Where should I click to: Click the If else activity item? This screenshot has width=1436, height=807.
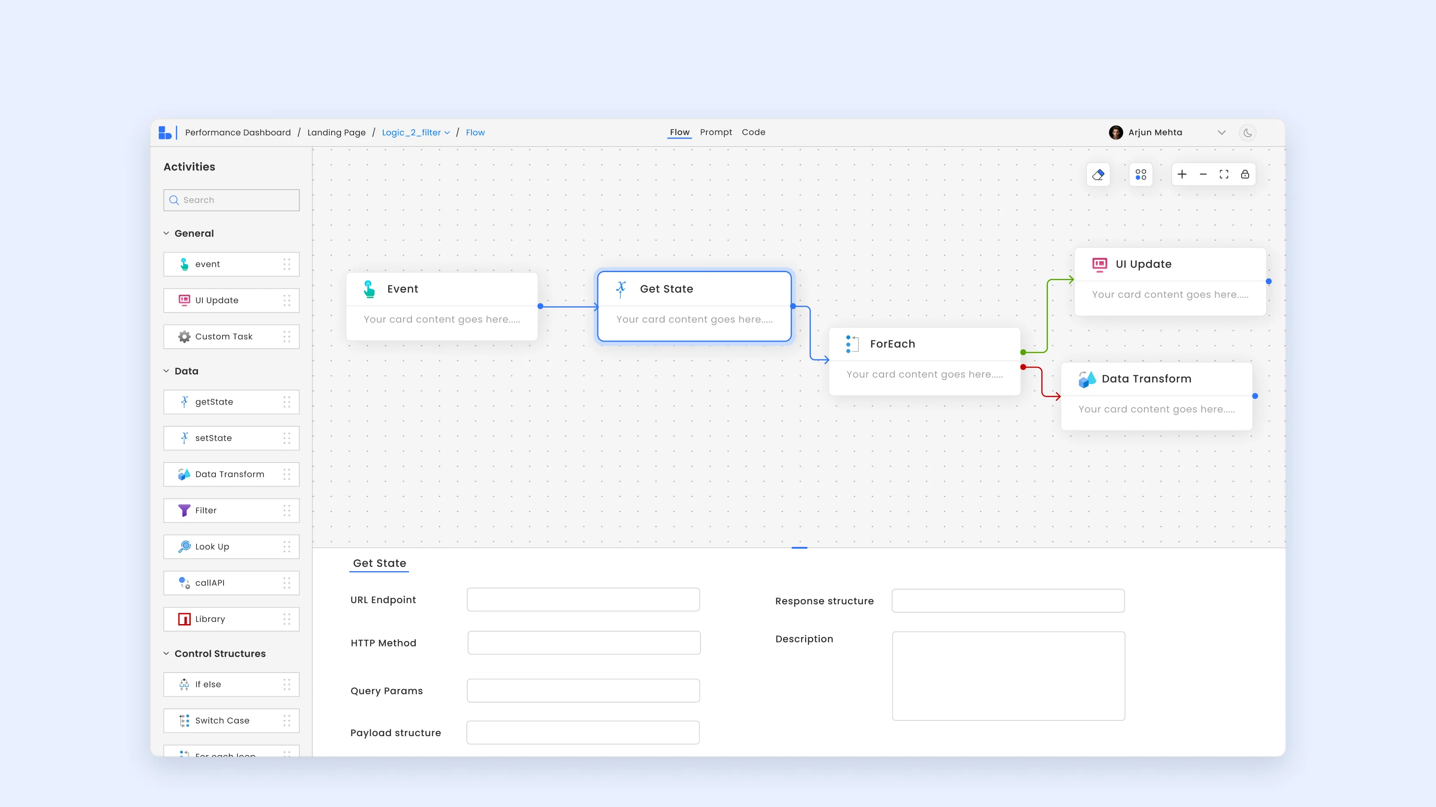point(232,684)
